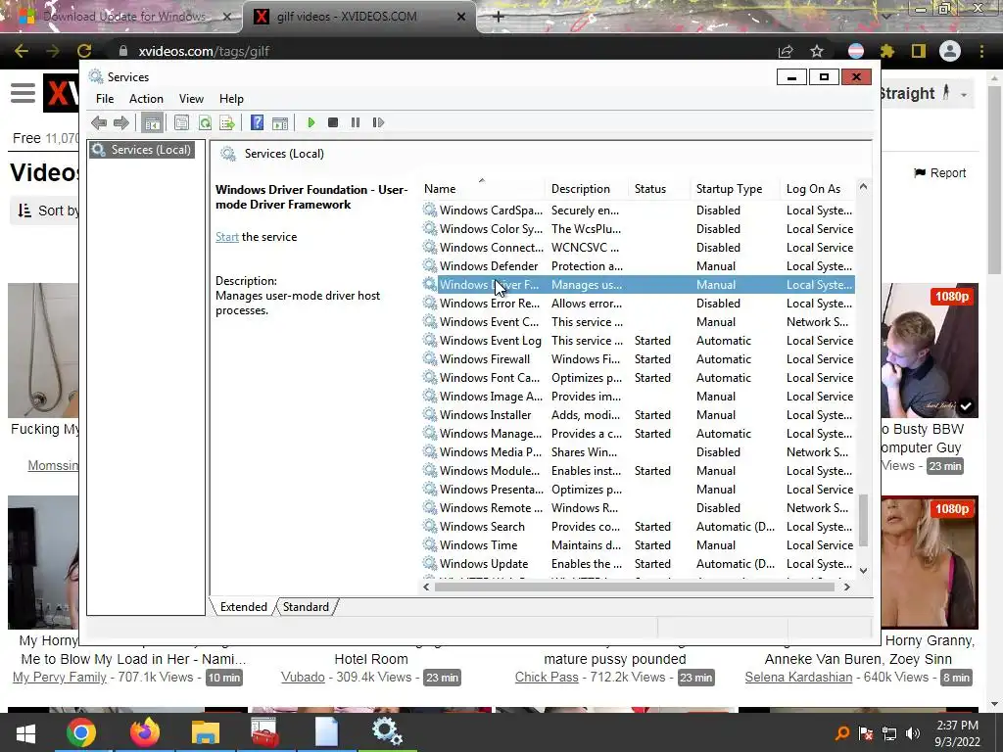Select the Windows Error Re... service row
The height and width of the screenshot is (752, 1003).
click(x=639, y=304)
